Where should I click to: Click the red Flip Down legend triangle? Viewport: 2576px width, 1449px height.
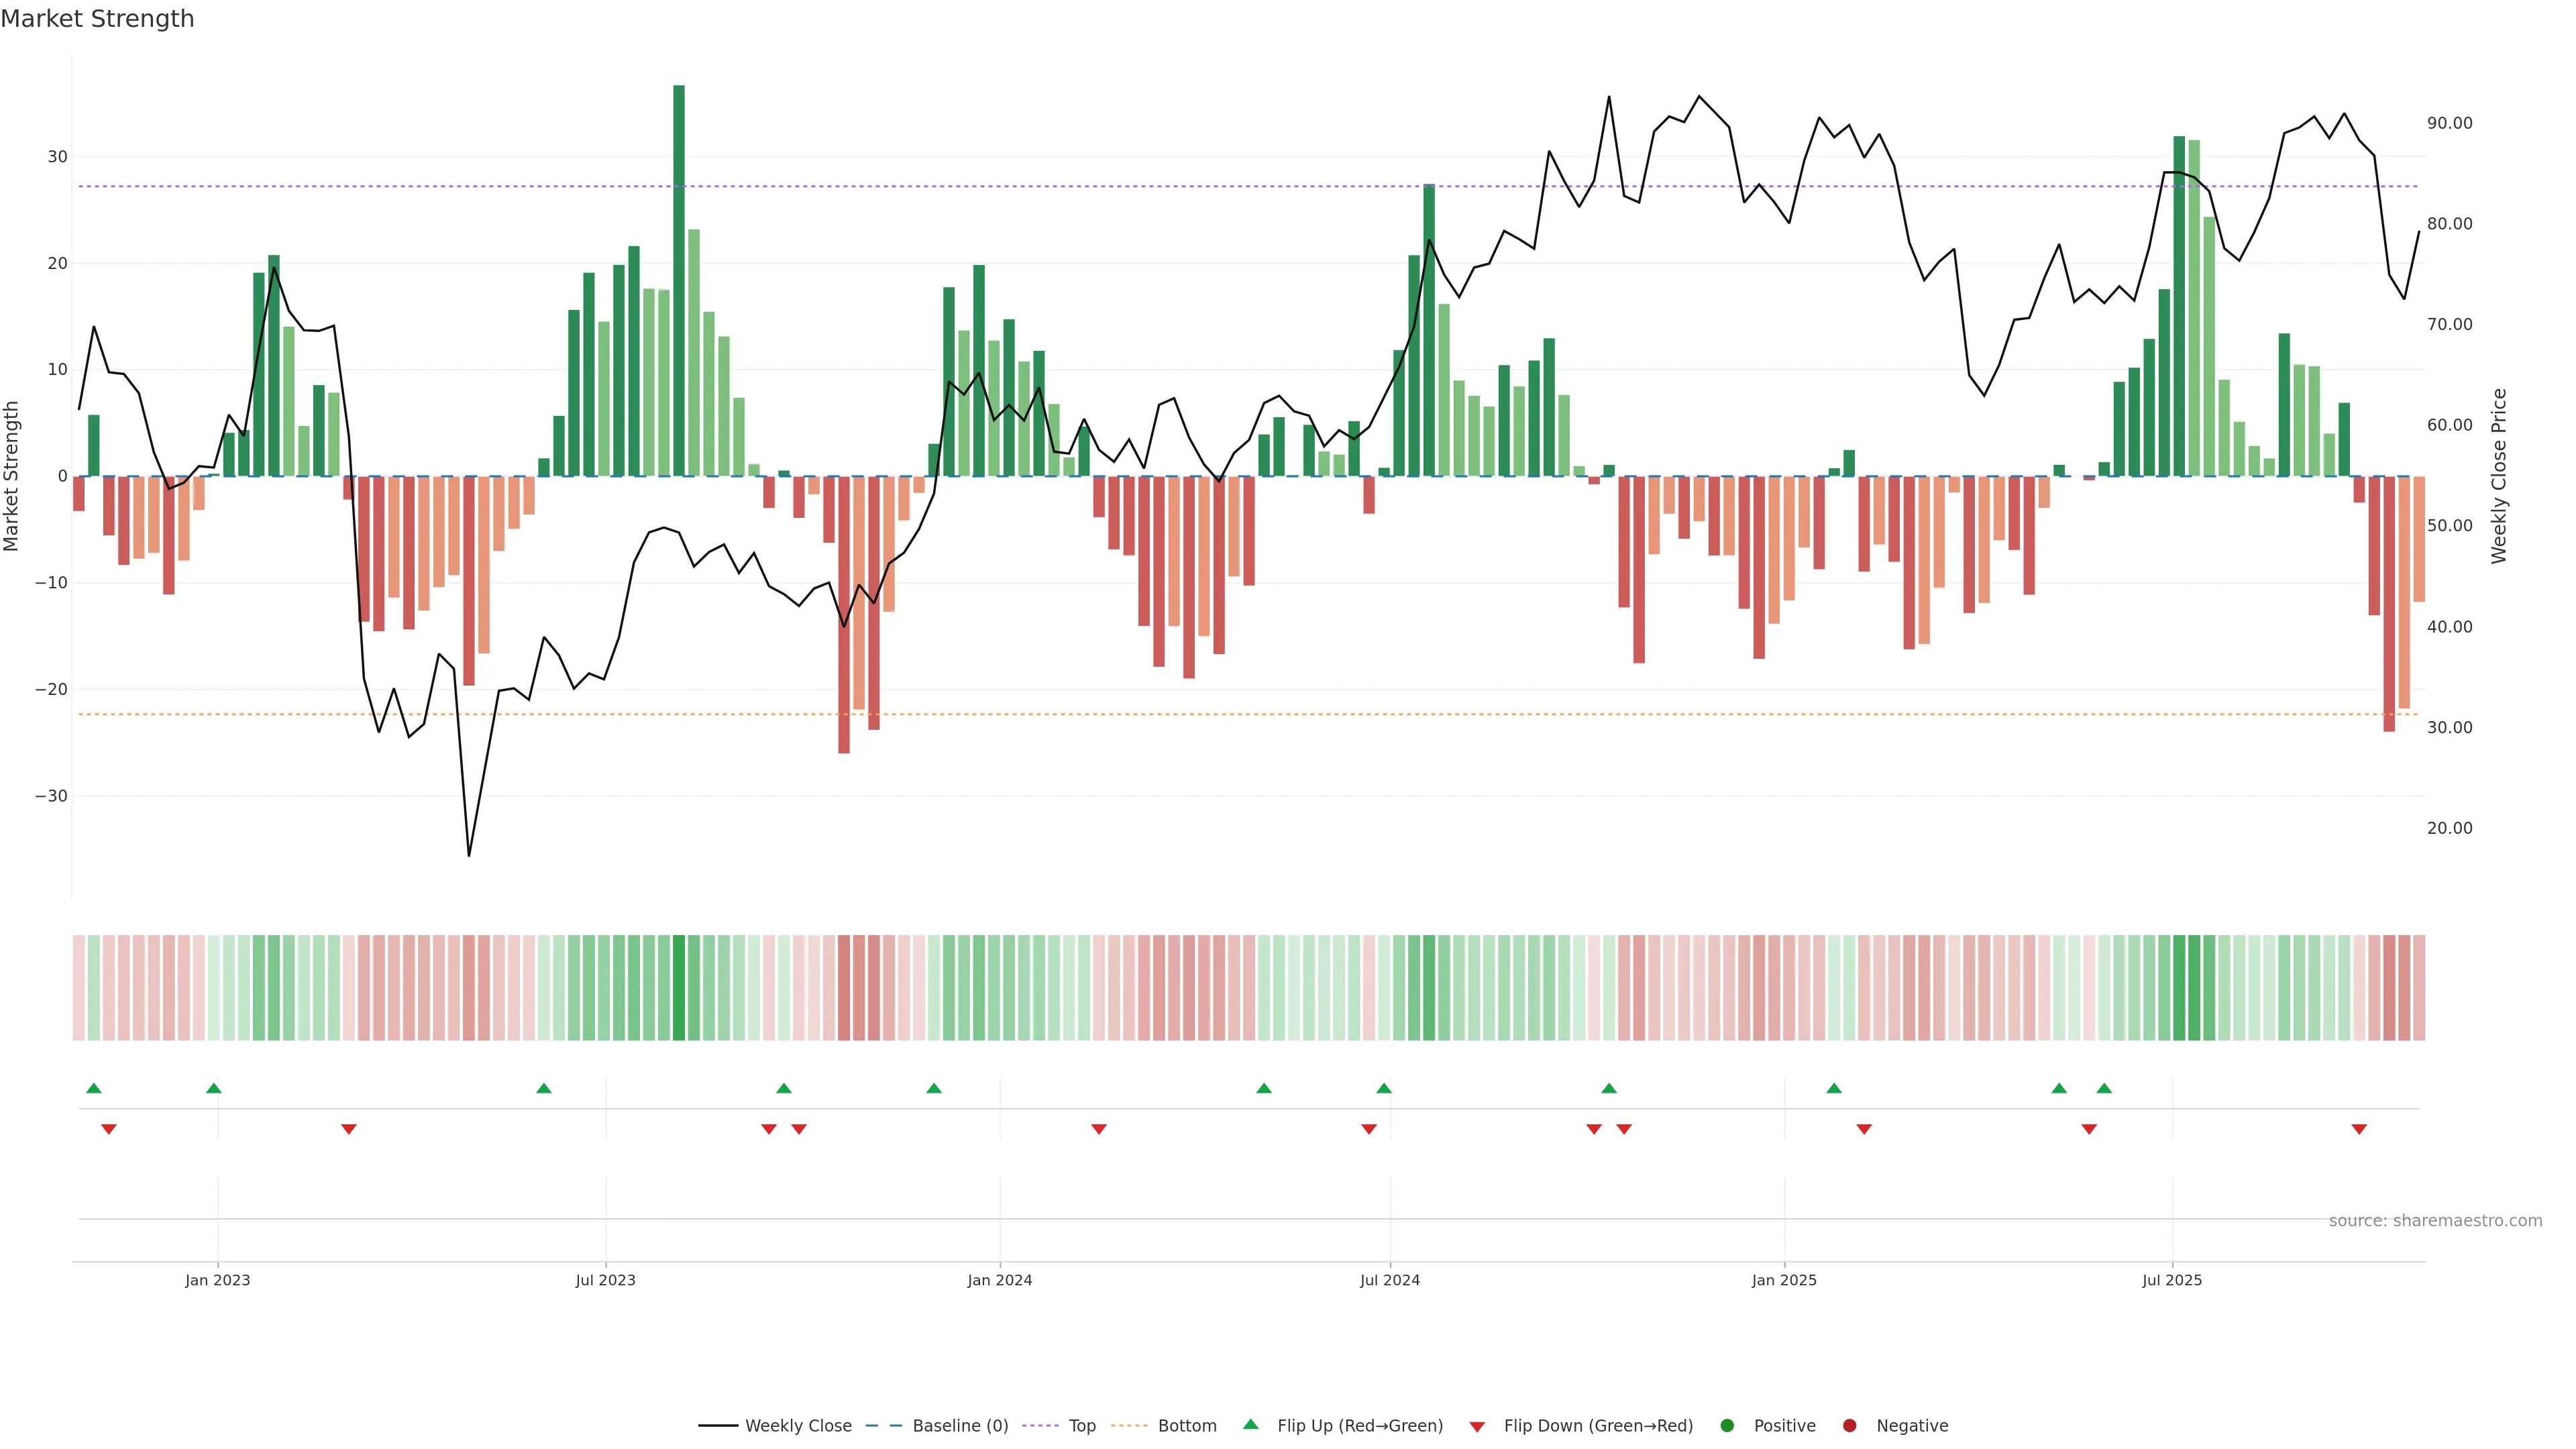click(1477, 1426)
